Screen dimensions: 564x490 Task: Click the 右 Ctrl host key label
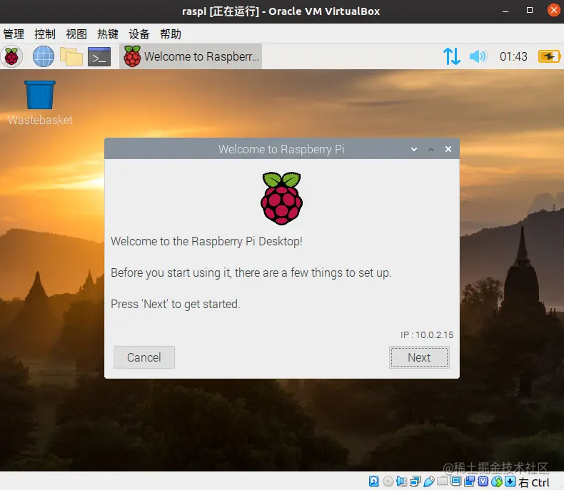(534, 482)
